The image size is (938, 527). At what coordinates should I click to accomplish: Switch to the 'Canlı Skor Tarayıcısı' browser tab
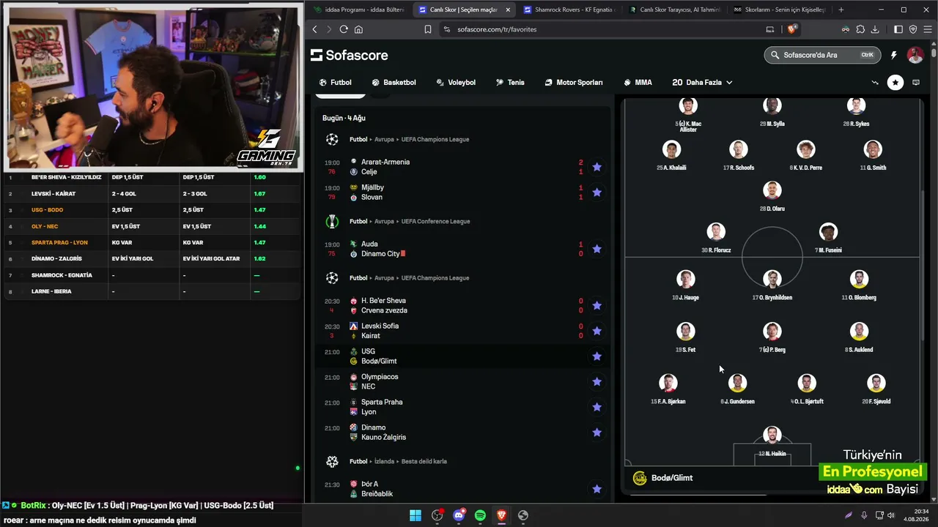coord(673,10)
